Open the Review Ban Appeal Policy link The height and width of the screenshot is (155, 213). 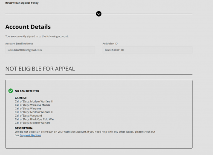(x=22, y=3)
